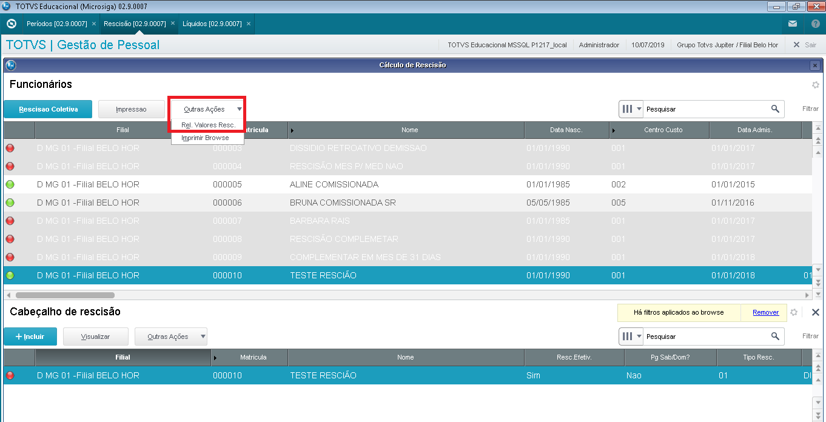Click red status icon in Cabeçalho de rescisão row
This screenshot has height=422, width=826.
(x=10, y=375)
